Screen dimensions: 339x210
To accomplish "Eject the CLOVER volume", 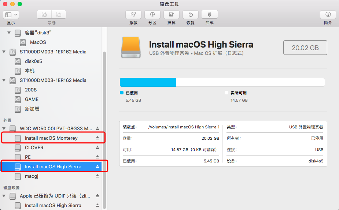I will [97, 147].
